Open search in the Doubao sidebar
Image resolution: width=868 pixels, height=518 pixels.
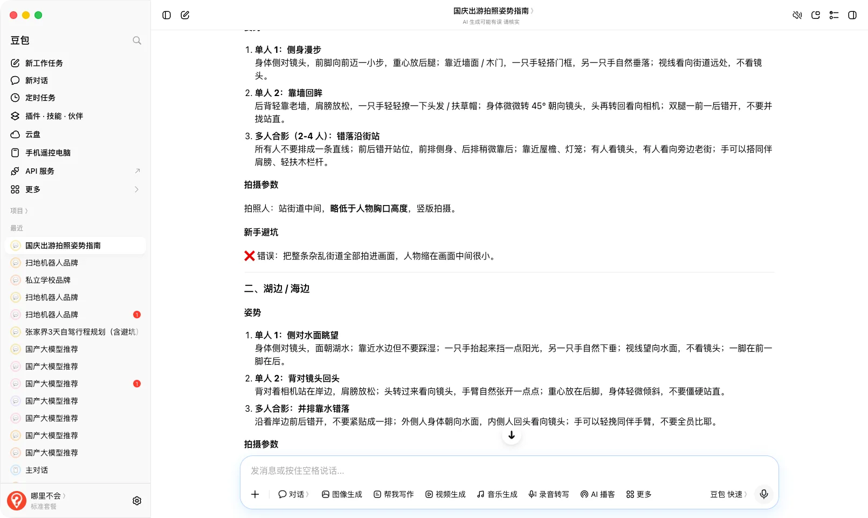click(137, 40)
